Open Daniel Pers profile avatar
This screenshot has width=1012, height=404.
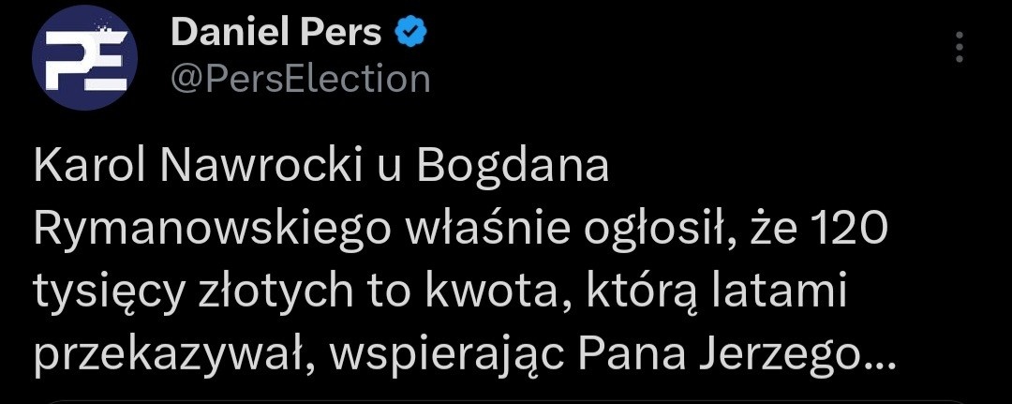pyautogui.click(x=84, y=59)
